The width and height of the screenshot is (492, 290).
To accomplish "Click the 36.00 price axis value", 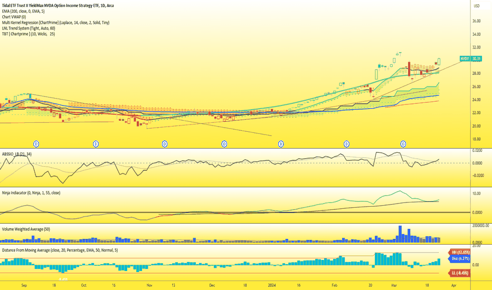I will (x=476, y=21).
